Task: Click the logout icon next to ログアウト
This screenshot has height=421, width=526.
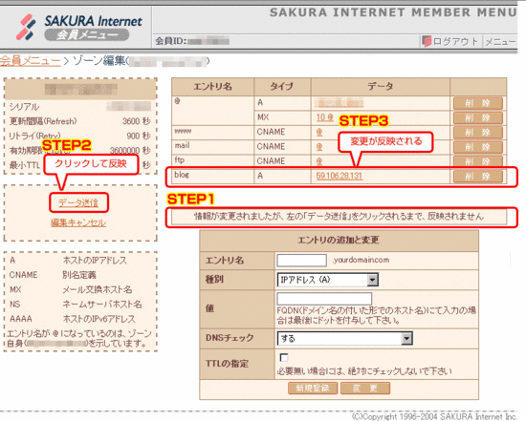Action: tap(427, 42)
